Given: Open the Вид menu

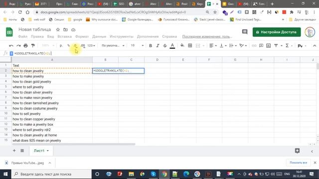Looking at the screenshot, I should pos(50,36).
